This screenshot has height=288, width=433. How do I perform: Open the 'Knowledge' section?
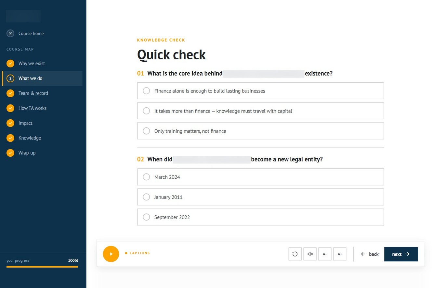(42, 138)
